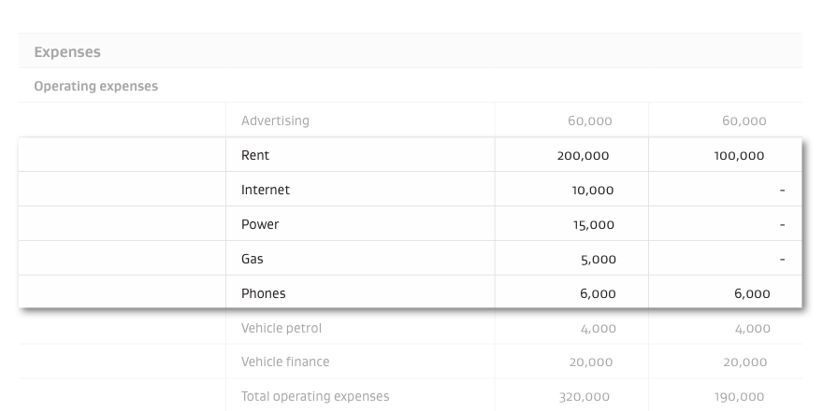Viewport: 823px width, 411px height.
Task: Click the Gas value 5,000
Action: (599, 260)
